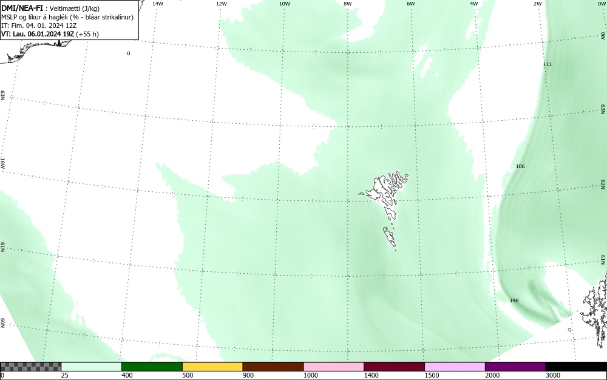Click the 4W longitude label
Viewport: 607px width, 380px height.
[x=474, y=4]
